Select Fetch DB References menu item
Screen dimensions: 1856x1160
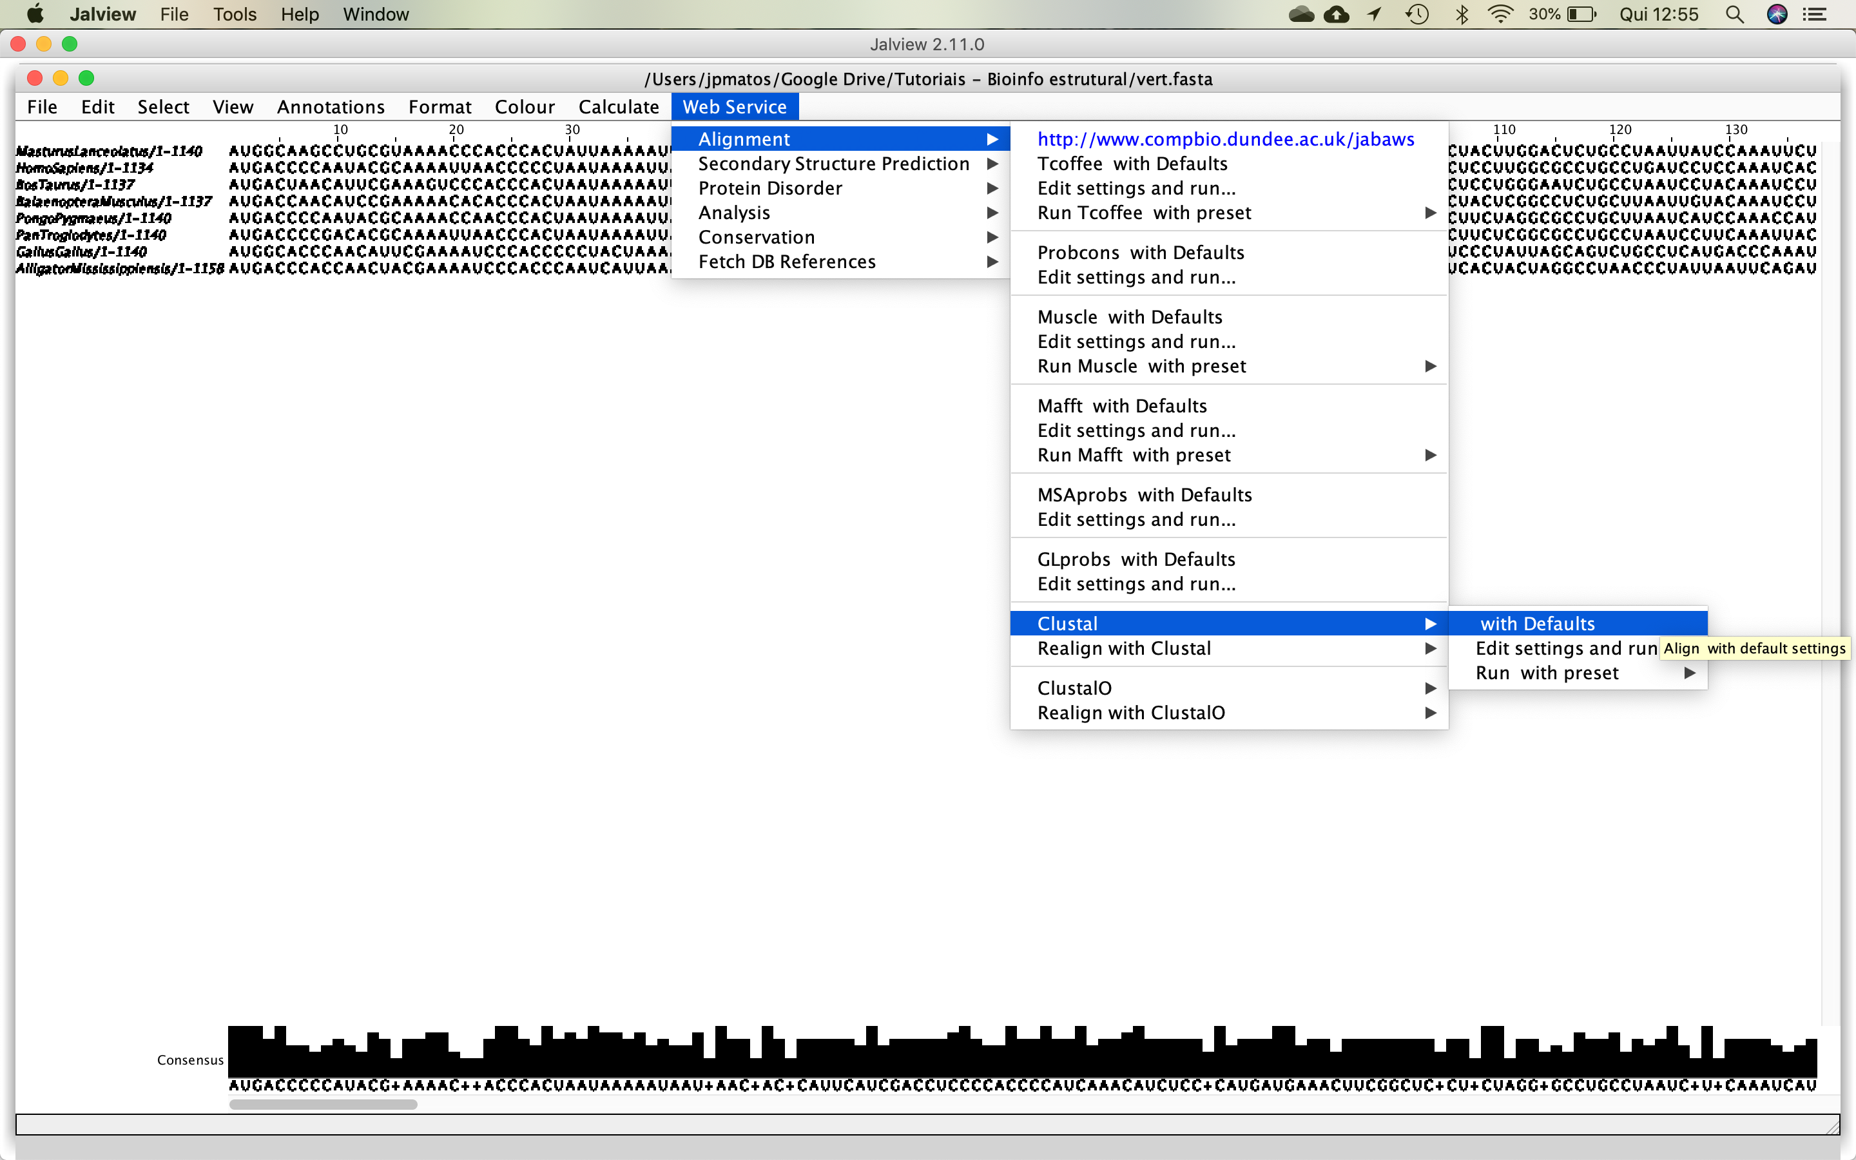(x=786, y=262)
